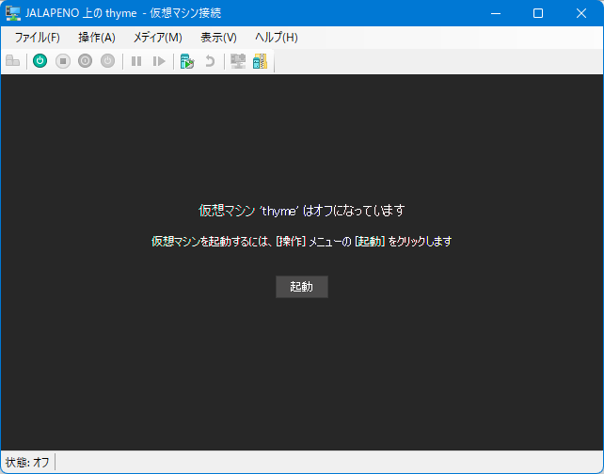The width and height of the screenshot is (604, 474).
Task: Click the Enhanced Session toolbar icon
Action: click(238, 61)
